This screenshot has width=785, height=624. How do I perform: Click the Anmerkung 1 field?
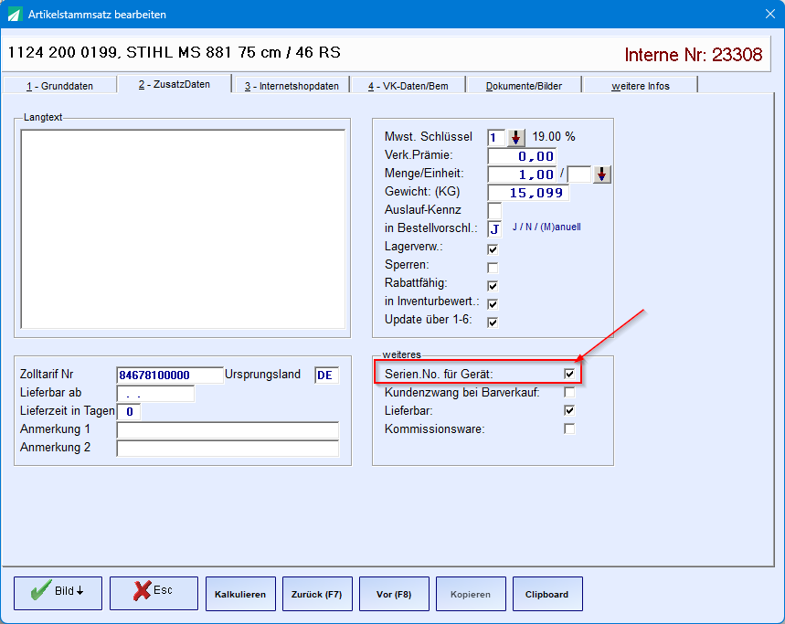[228, 429]
